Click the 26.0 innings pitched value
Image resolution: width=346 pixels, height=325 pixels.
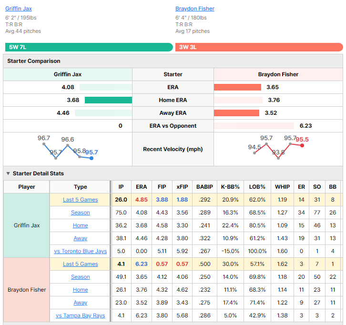(121, 200)
